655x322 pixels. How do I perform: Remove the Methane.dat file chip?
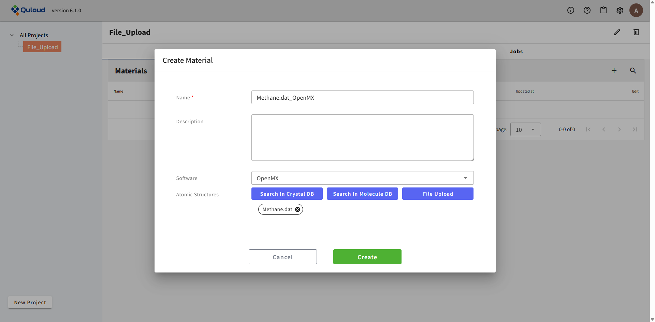point(297,209)
